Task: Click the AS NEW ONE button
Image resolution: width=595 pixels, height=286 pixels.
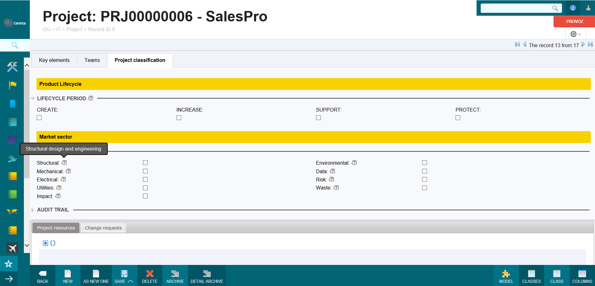Action: (96, 276)
